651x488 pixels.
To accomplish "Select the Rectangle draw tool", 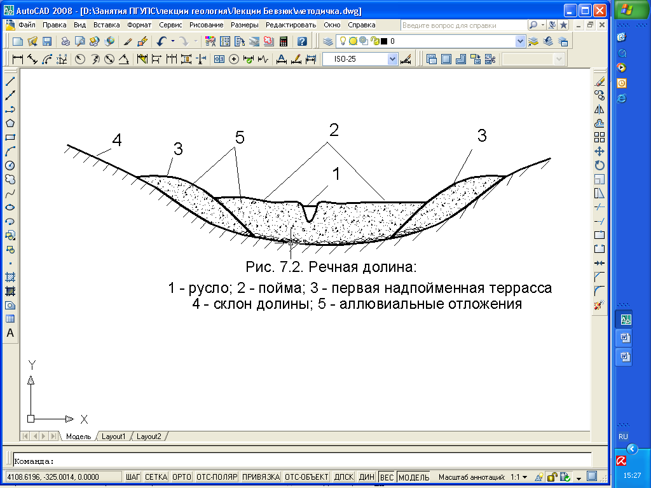I will (x=10, y=137).
